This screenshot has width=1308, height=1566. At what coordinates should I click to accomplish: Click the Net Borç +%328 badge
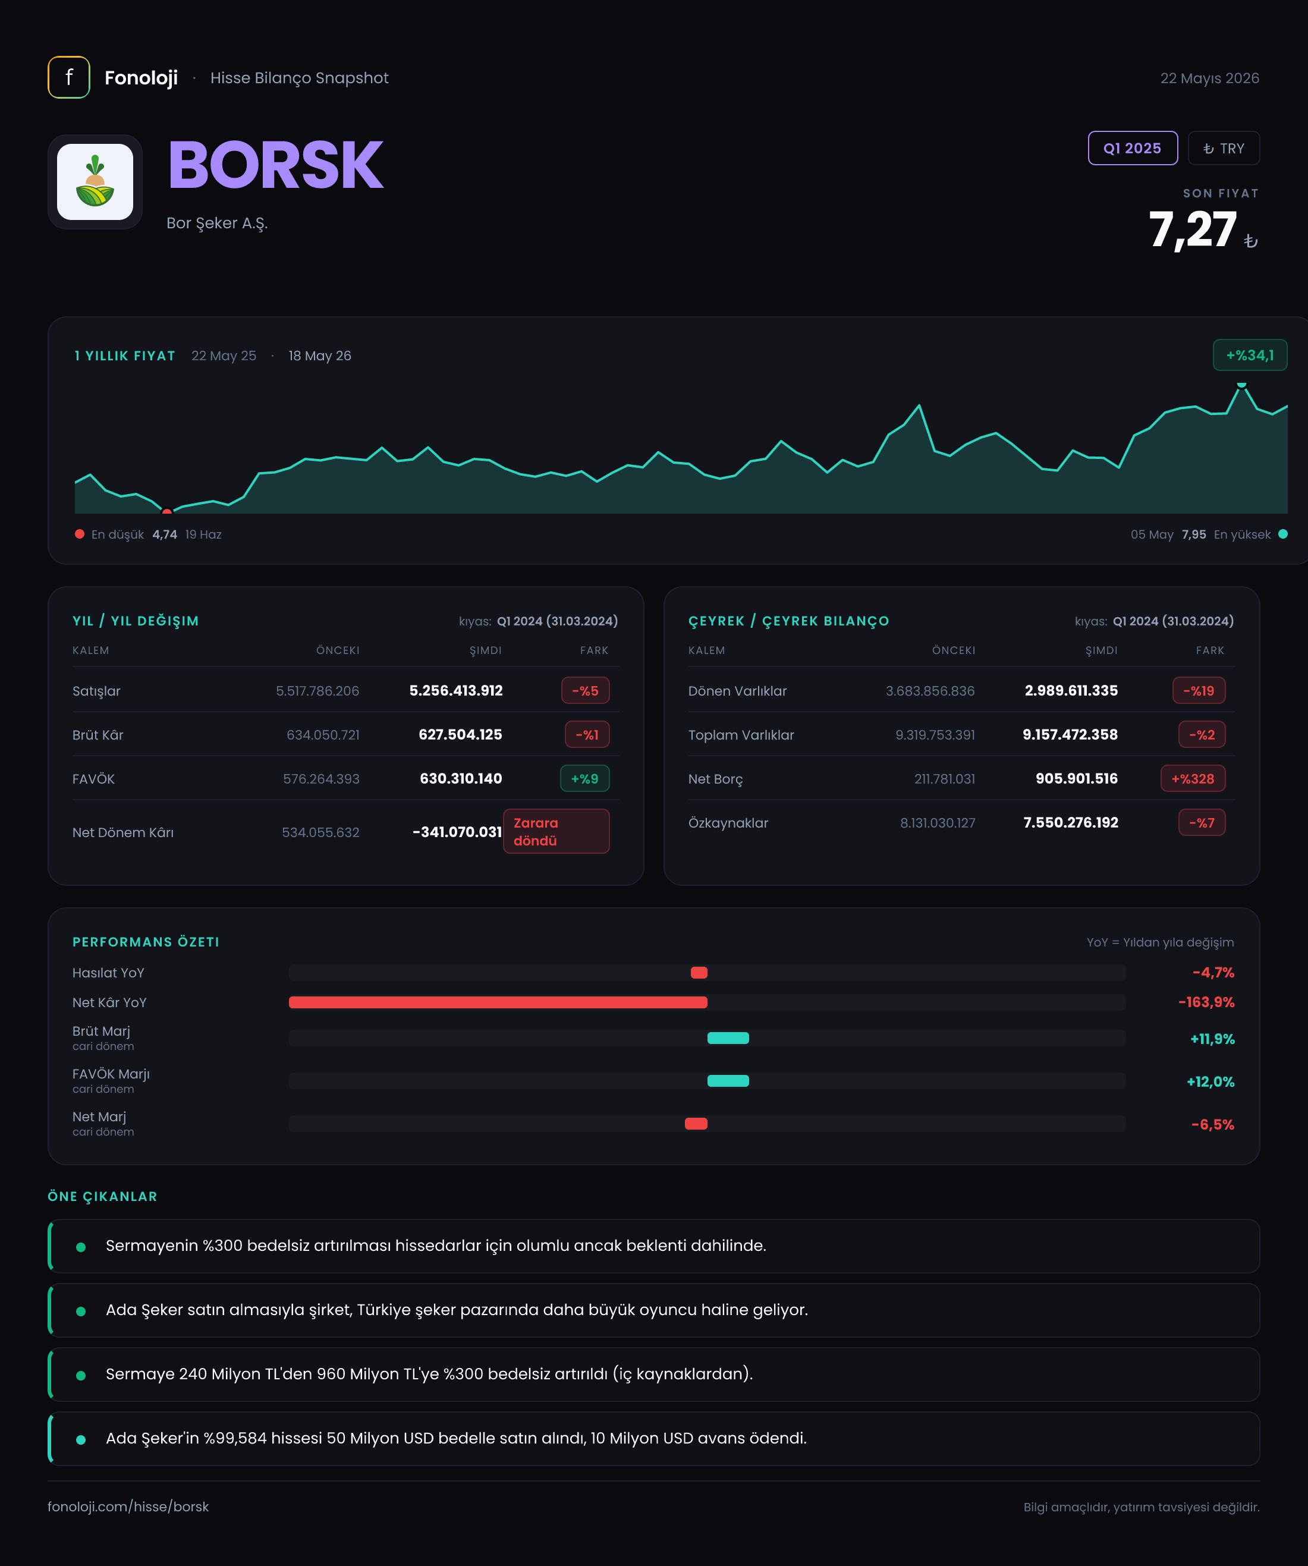(1193, 778)
